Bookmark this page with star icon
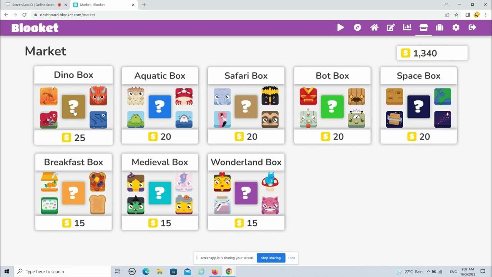The width and height of the screenshot is (492, 277). point(456,15)
